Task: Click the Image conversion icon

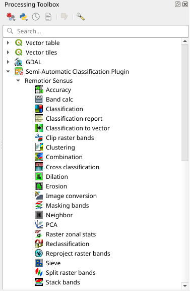Action: (x=39, y=196)
